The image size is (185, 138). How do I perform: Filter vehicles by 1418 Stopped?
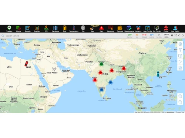click(x=144, y=36)
